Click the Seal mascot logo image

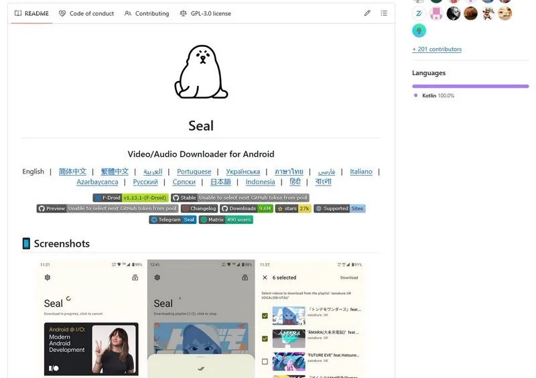pos(201,72)
